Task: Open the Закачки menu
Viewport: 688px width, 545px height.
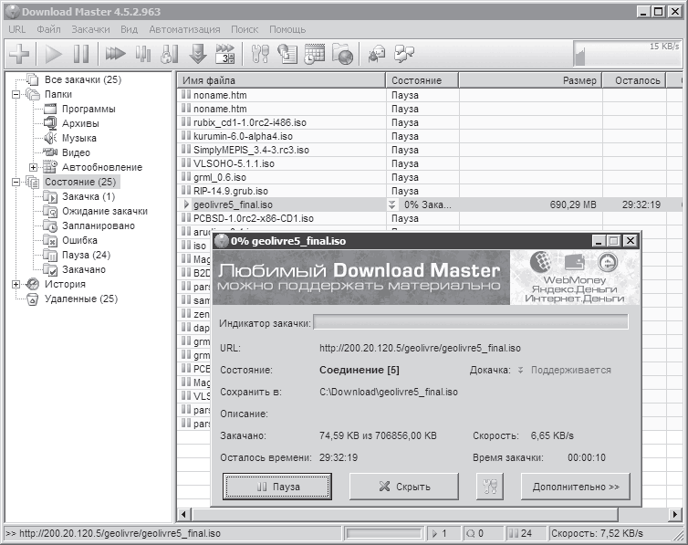Action: coord(90,29)
